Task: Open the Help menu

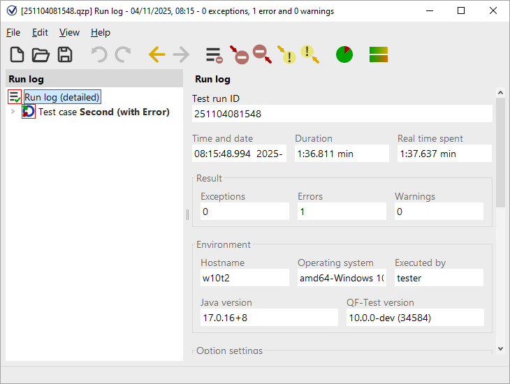Action: point(101,32)
